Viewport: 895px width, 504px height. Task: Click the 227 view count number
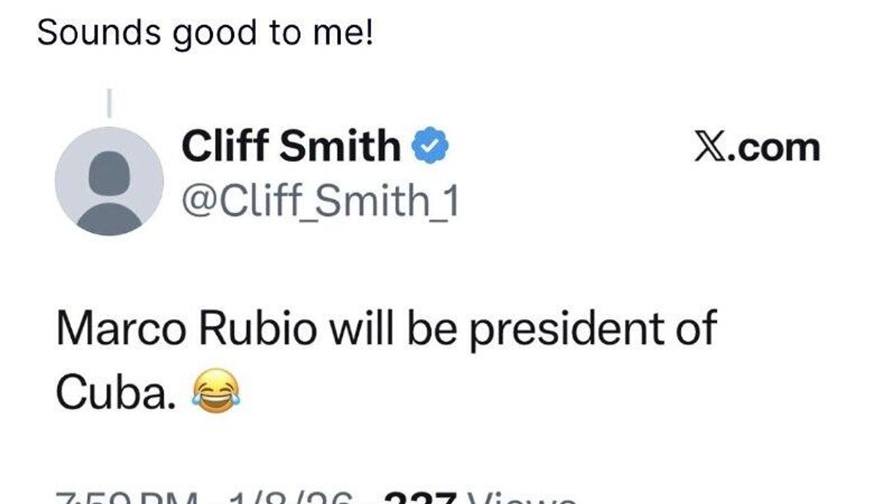pos(420,499)
